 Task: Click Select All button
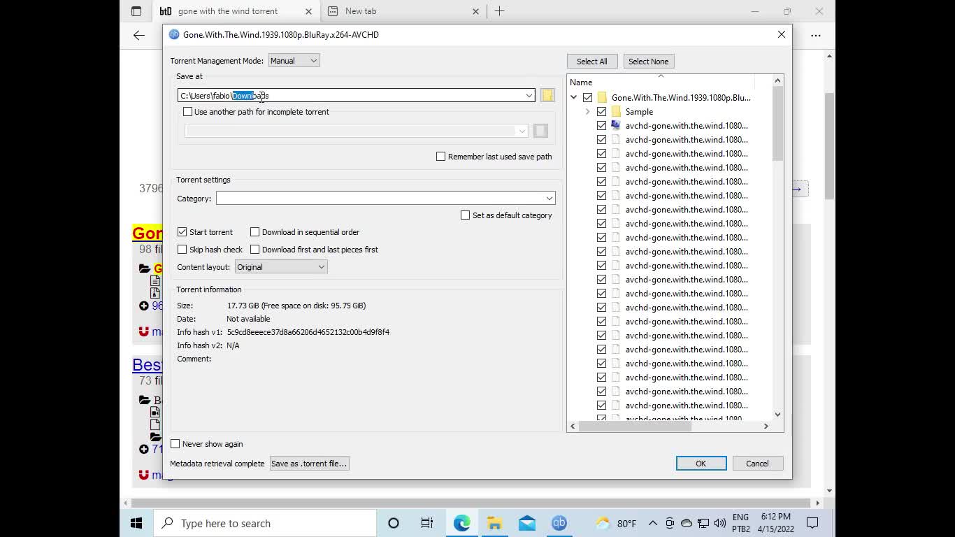pyautogui.click(x=592, y=62)
